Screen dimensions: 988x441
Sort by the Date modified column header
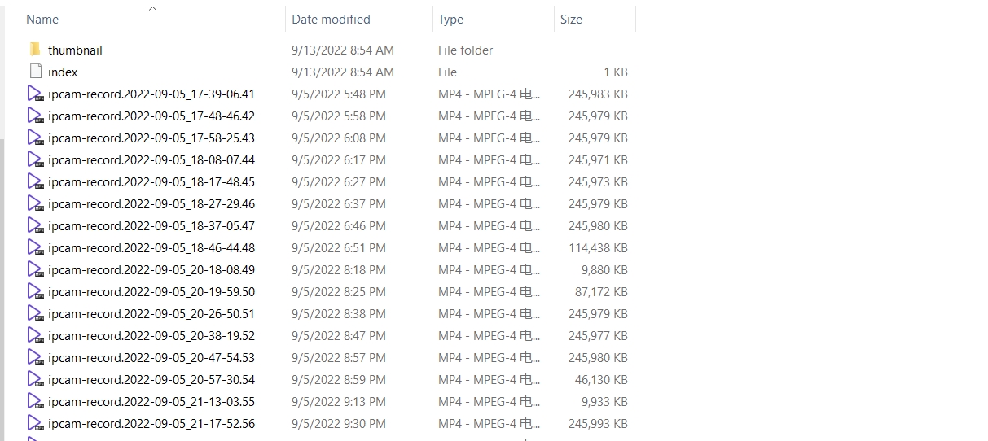[331, 19]
